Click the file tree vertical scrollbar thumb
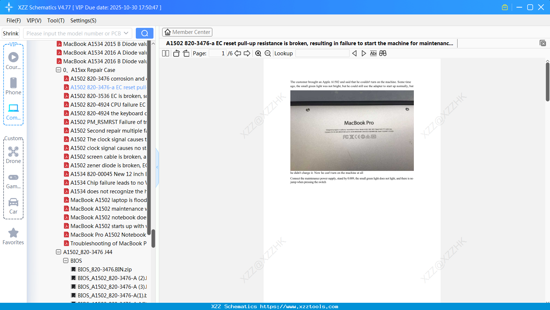 (153, 238)
